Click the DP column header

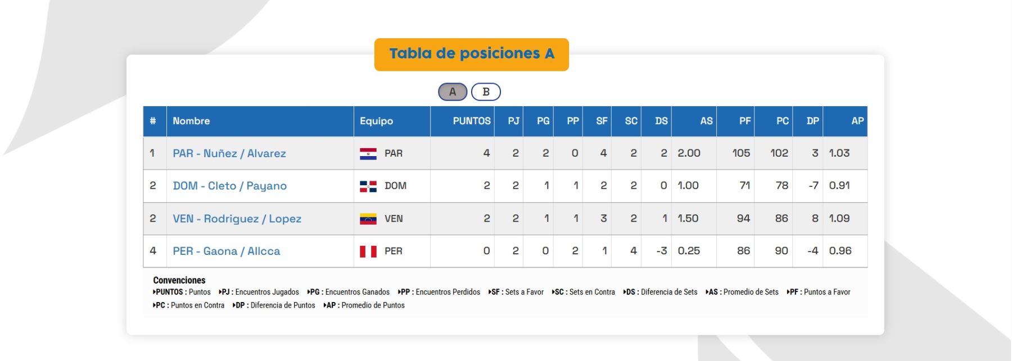(812, 121)
